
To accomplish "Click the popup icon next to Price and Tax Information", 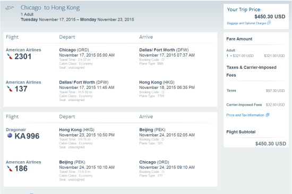I will pos(267,115).
